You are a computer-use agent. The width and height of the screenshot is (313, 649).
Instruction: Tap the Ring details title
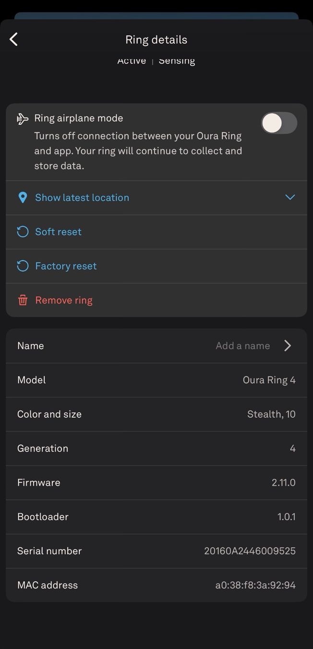(x=156, y=39)
